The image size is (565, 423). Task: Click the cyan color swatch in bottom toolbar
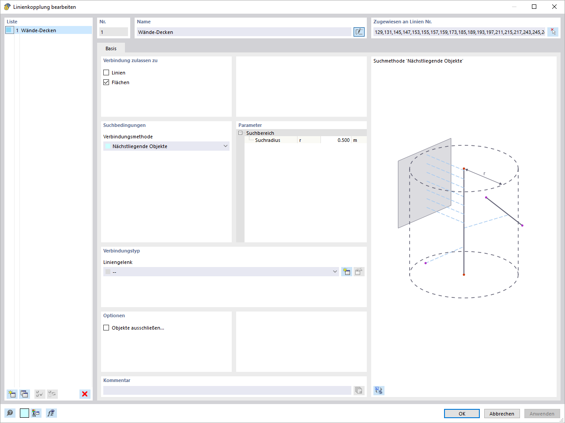tap(24, 413)
